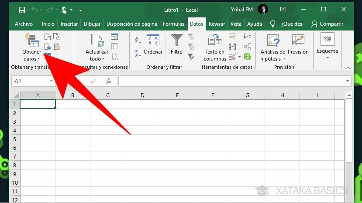Select column G header
Screen dimensions: 362x203
(x=247, y=95)
